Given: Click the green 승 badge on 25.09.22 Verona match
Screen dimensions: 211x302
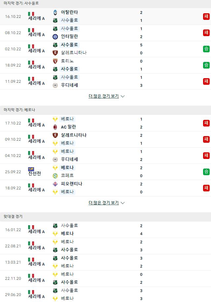Looking at the screenshot, I should [206, 172].
